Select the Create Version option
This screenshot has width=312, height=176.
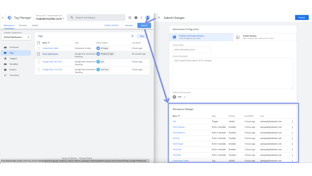pos(265,37)
